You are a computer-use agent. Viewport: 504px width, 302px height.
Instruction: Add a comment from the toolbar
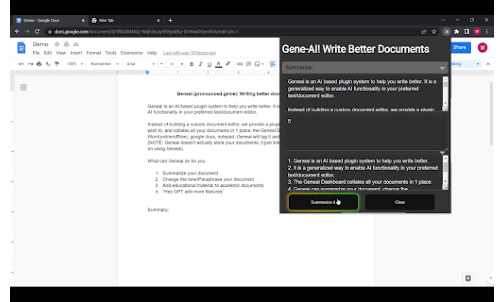[x=248, y=64]
